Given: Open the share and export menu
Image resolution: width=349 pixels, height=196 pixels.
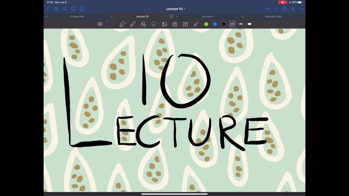Looking at the screenshot, I should click(x=82, y=9).
